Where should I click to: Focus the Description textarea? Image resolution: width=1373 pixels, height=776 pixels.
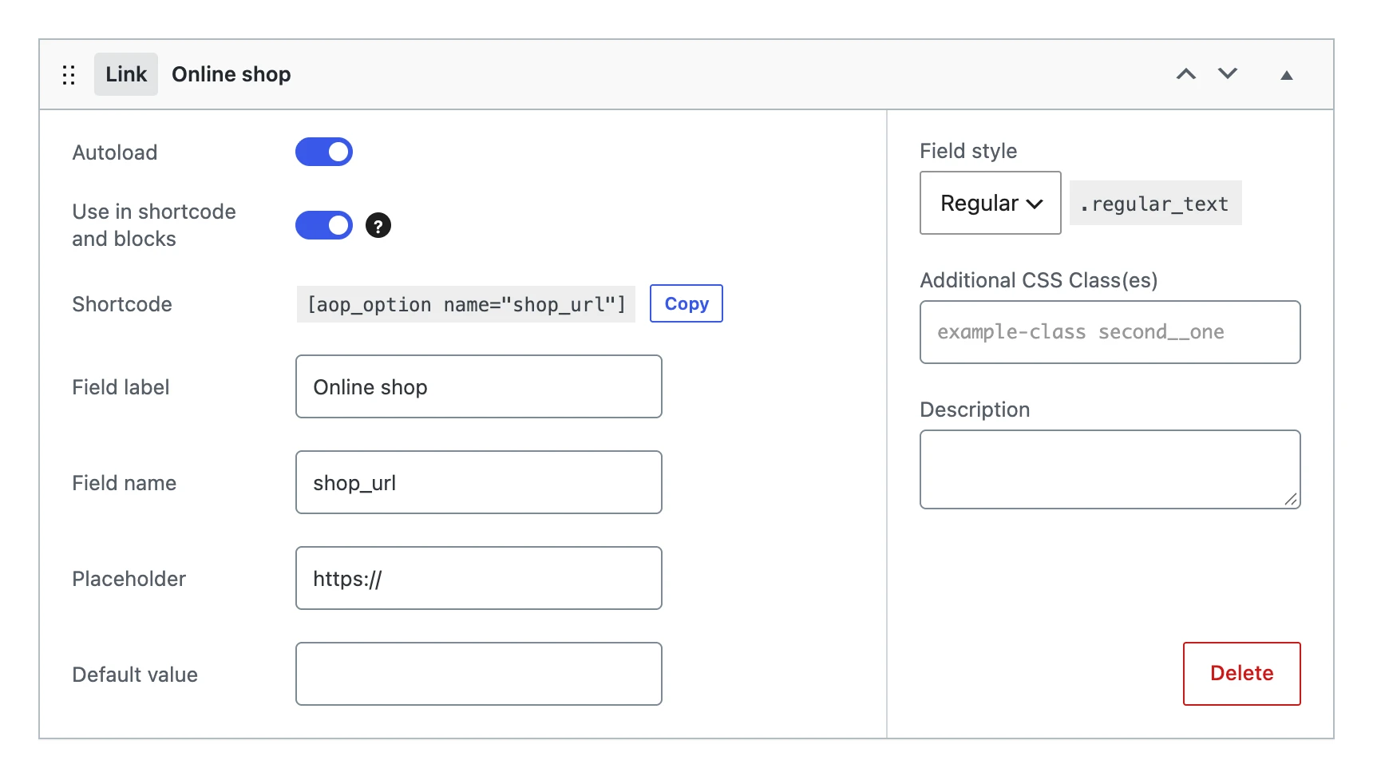[x=1110, y=469]
